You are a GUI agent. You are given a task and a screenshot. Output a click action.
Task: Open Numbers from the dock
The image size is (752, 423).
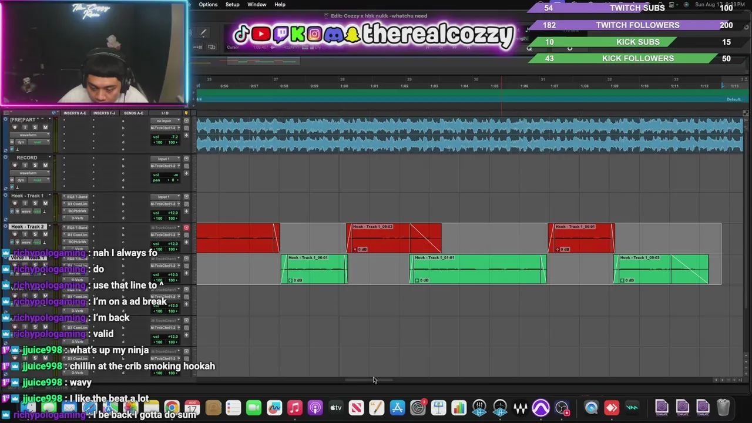click(459, 407)
